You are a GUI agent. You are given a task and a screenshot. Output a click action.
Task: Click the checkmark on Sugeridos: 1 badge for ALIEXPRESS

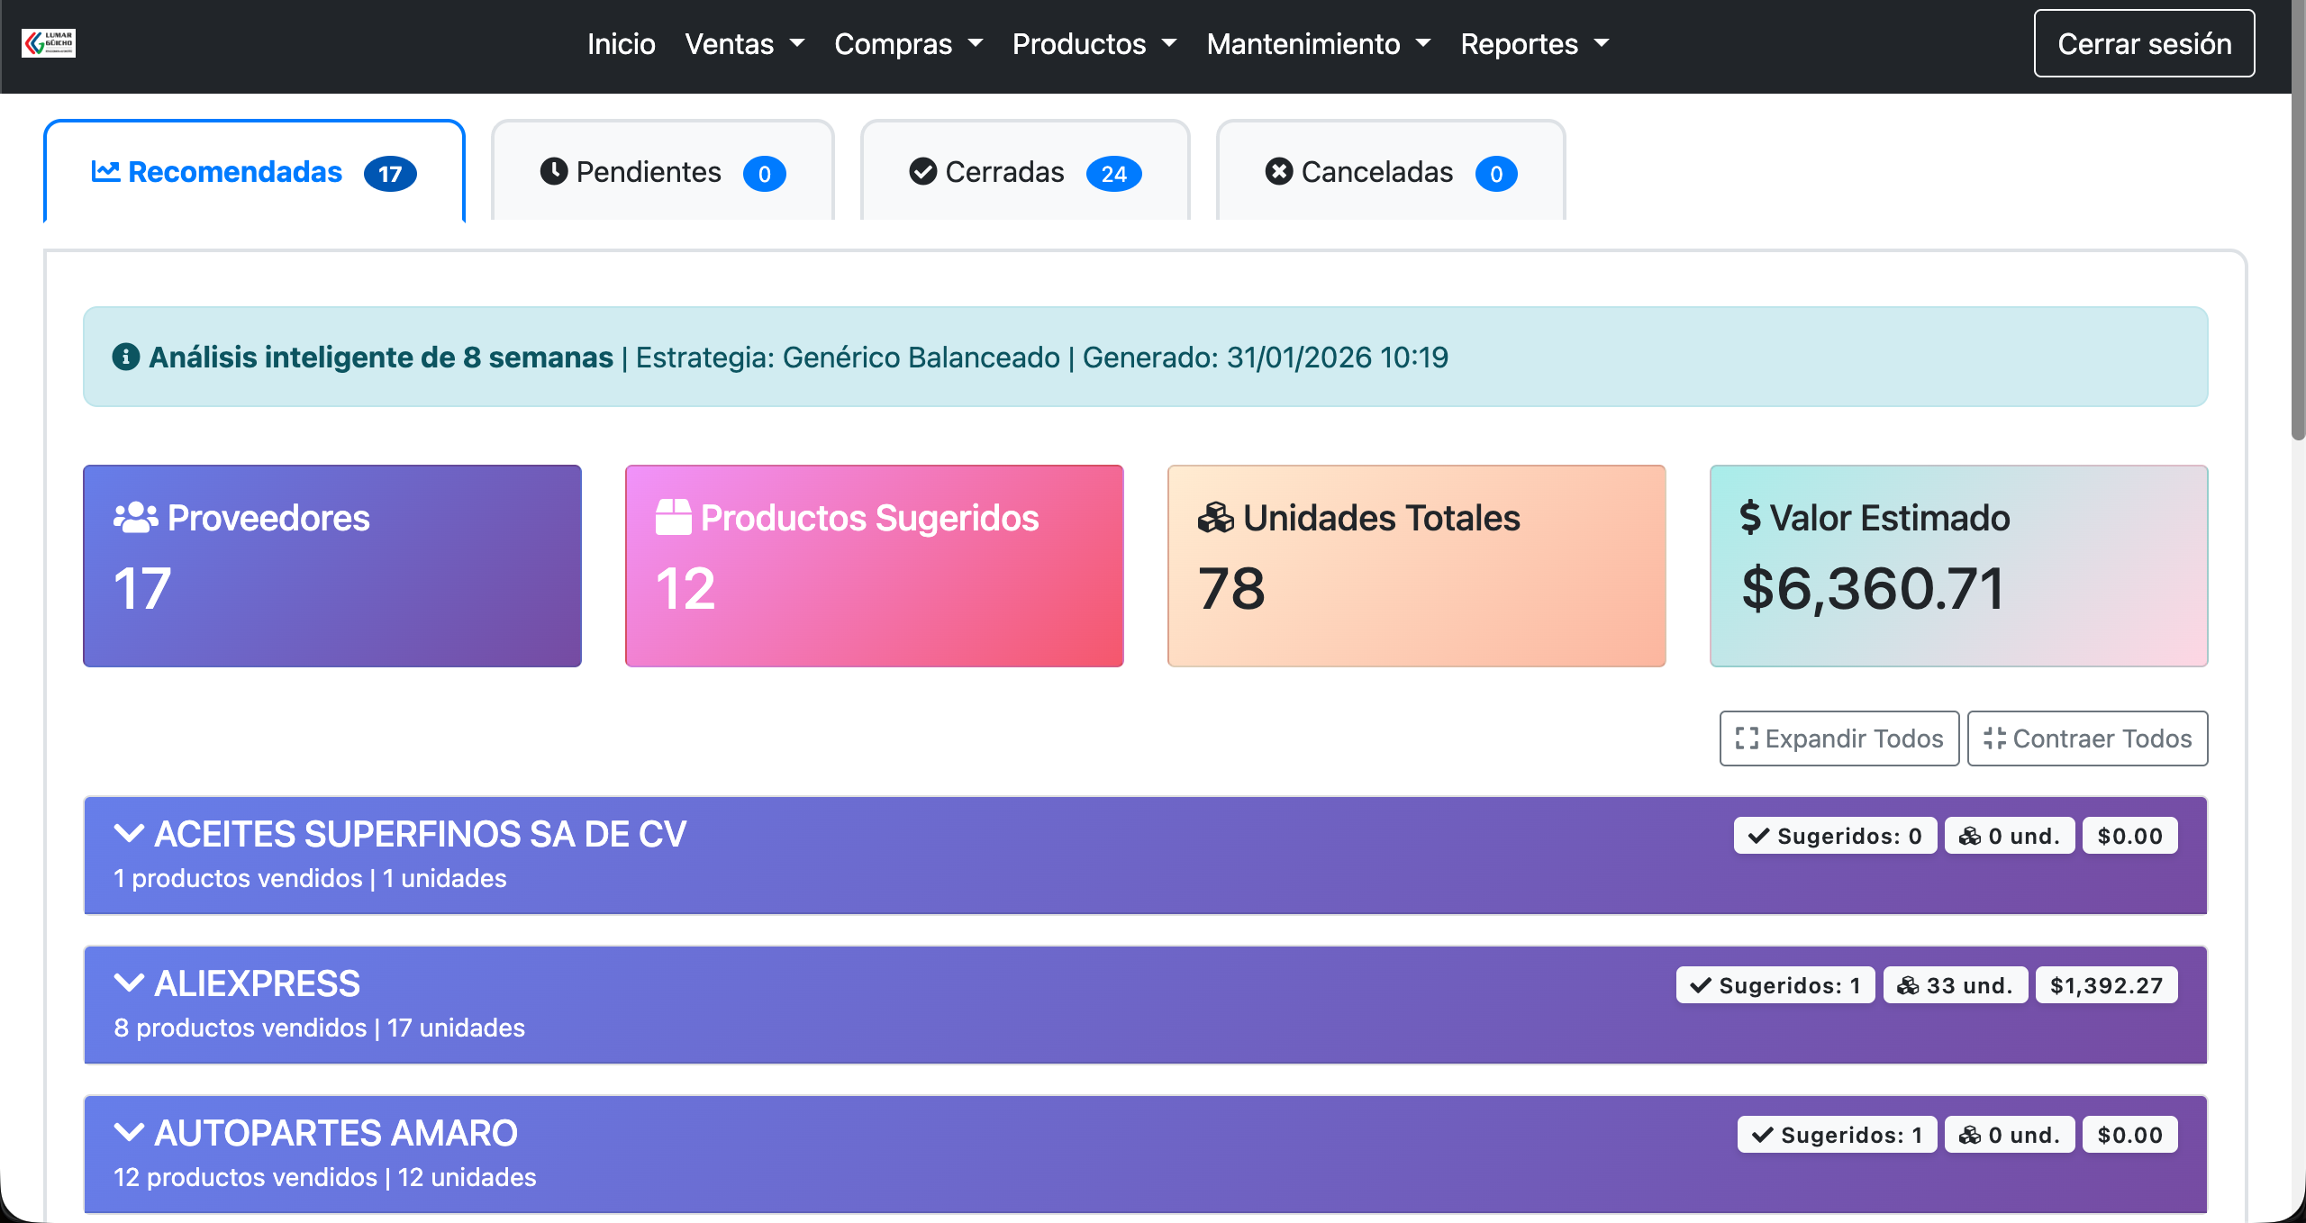[x=1702, y=984]
